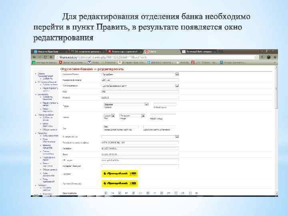
Task: Bookmark the page with the star icon
Action: pos(256,57)
